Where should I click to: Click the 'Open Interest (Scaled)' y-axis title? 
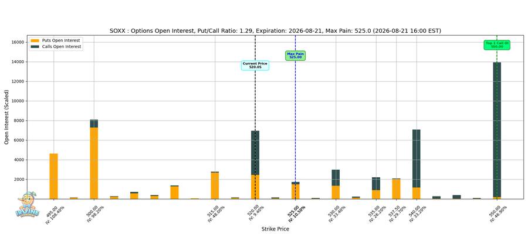[6, 117]
